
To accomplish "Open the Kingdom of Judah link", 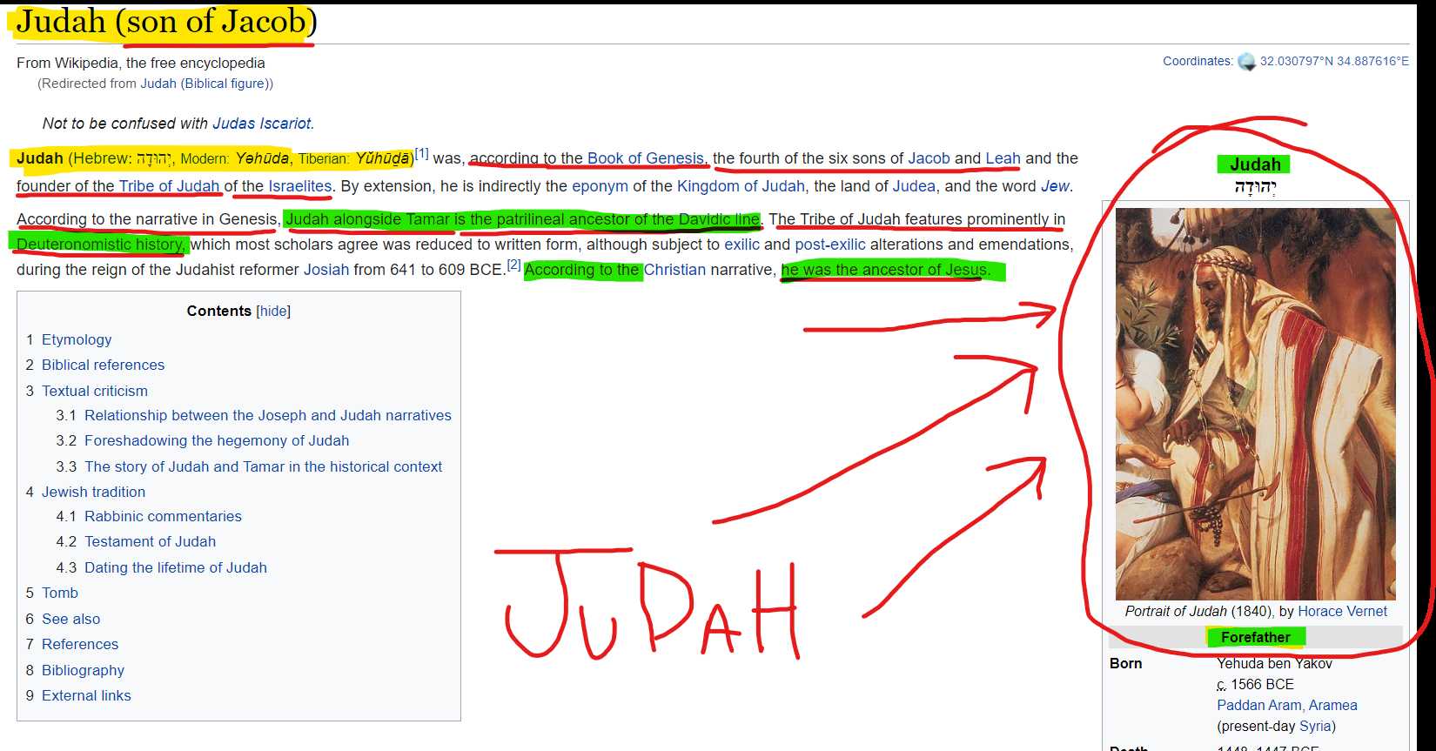I will pos(741,186).
